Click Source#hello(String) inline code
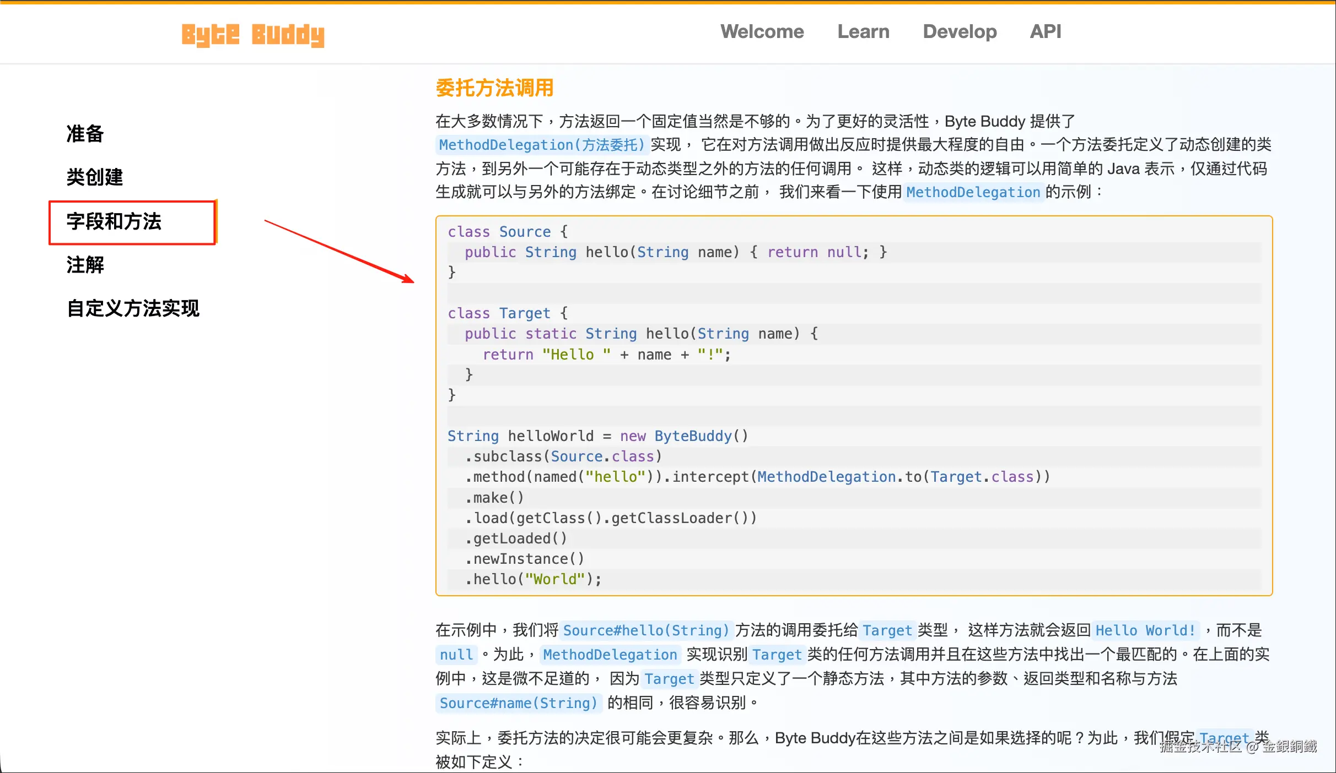1336x773 pixels. point(646,630)
